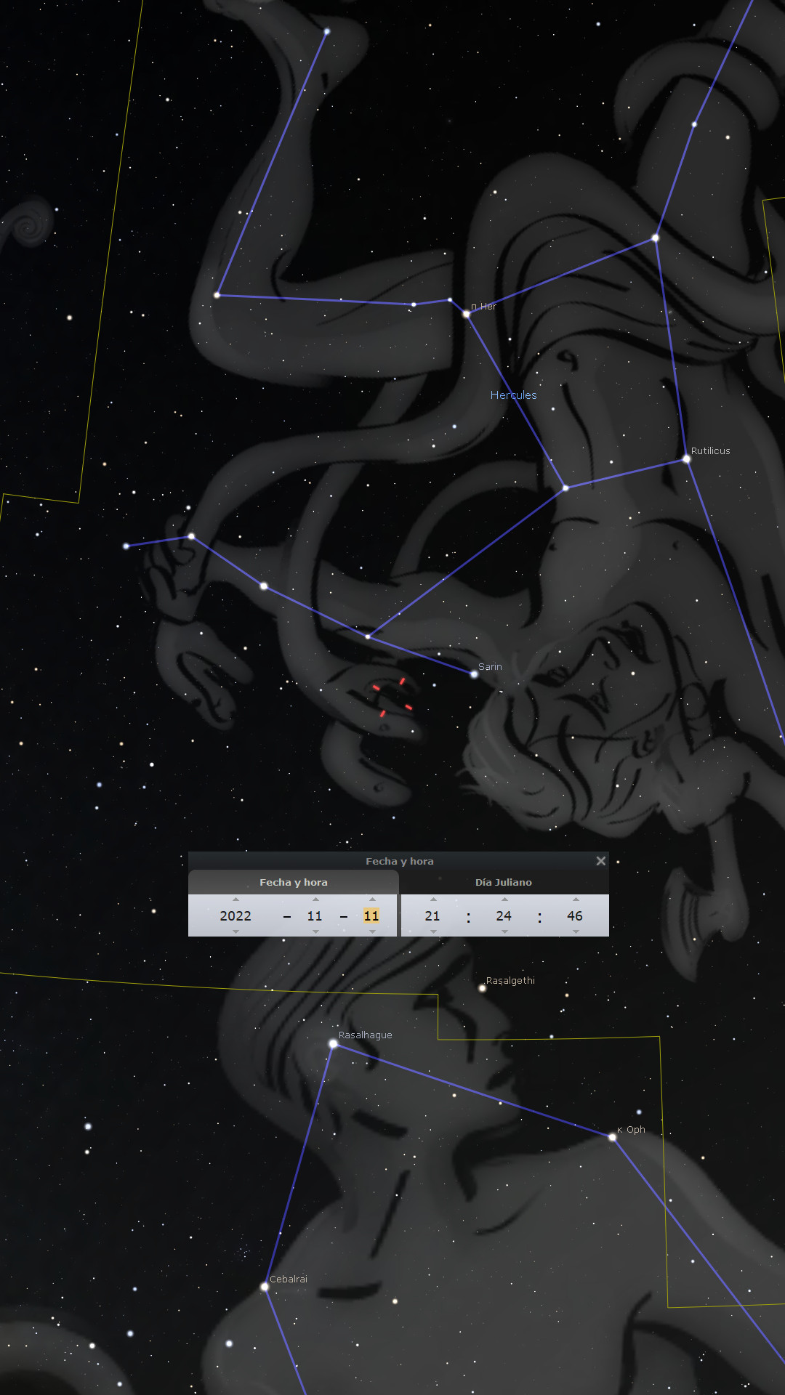Decrease the year with the down arrow
785x1395 pixels.
pyautogui.click(x=235, y=931)
